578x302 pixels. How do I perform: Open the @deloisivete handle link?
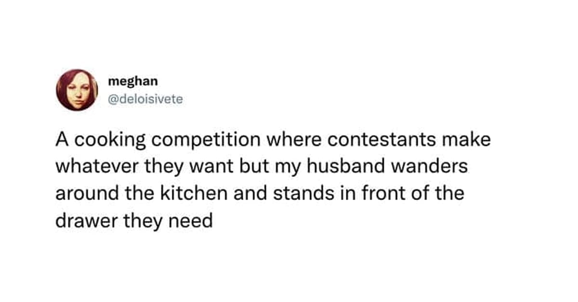[145, 100]
